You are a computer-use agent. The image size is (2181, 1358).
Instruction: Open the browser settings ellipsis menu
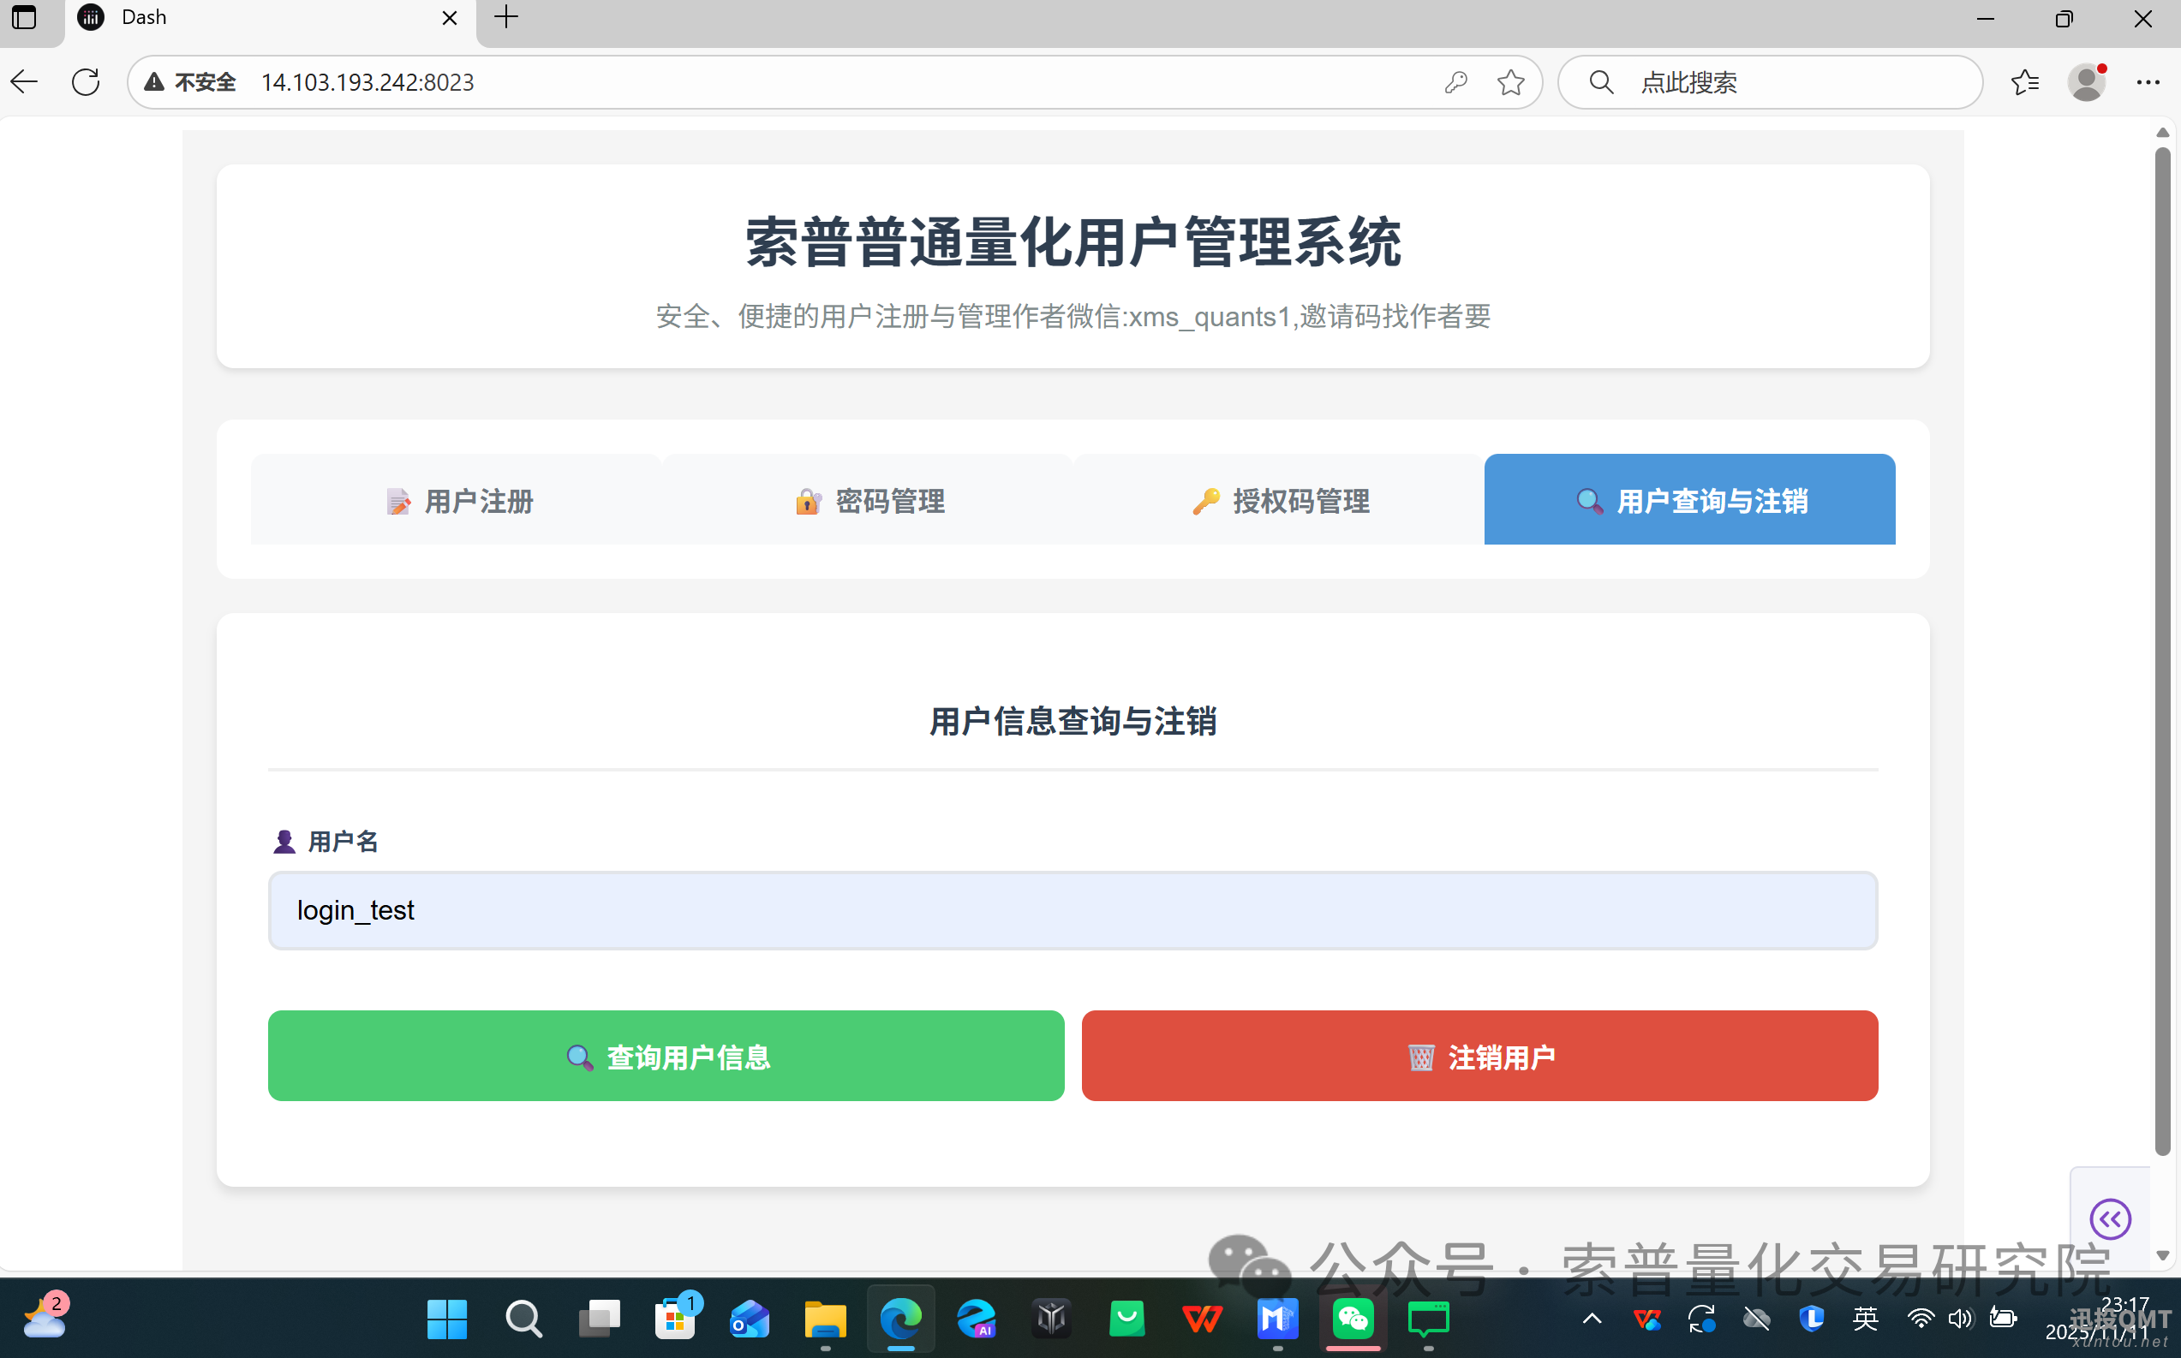[x=2148, y=81]
